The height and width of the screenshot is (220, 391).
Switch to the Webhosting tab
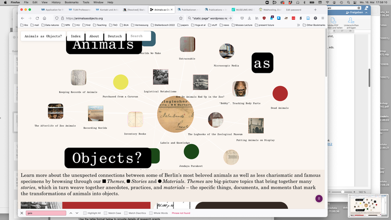coord(270,10)
